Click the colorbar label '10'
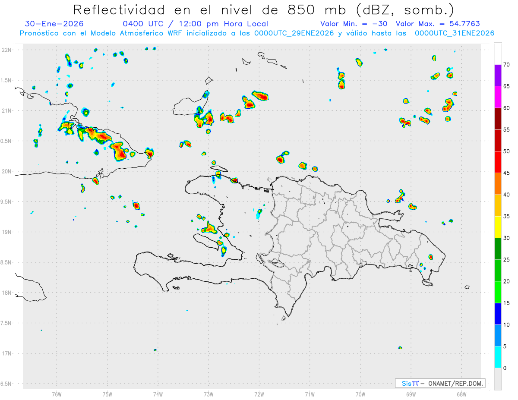This screenshot has height=400, width=518. pyautogui.click(x=507, y=325)
